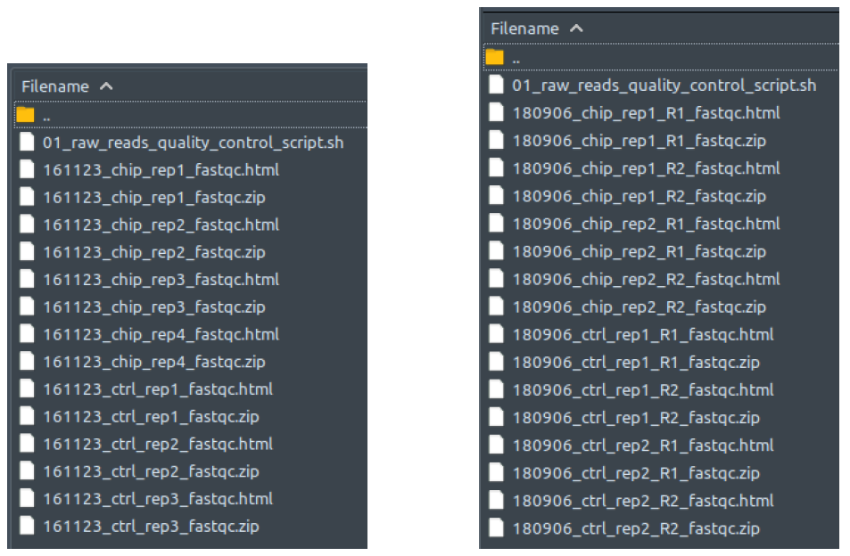Viewport: 850px width, 556px height.
Task: Open parent folder icon in left panel
Action: pos(26,115)
